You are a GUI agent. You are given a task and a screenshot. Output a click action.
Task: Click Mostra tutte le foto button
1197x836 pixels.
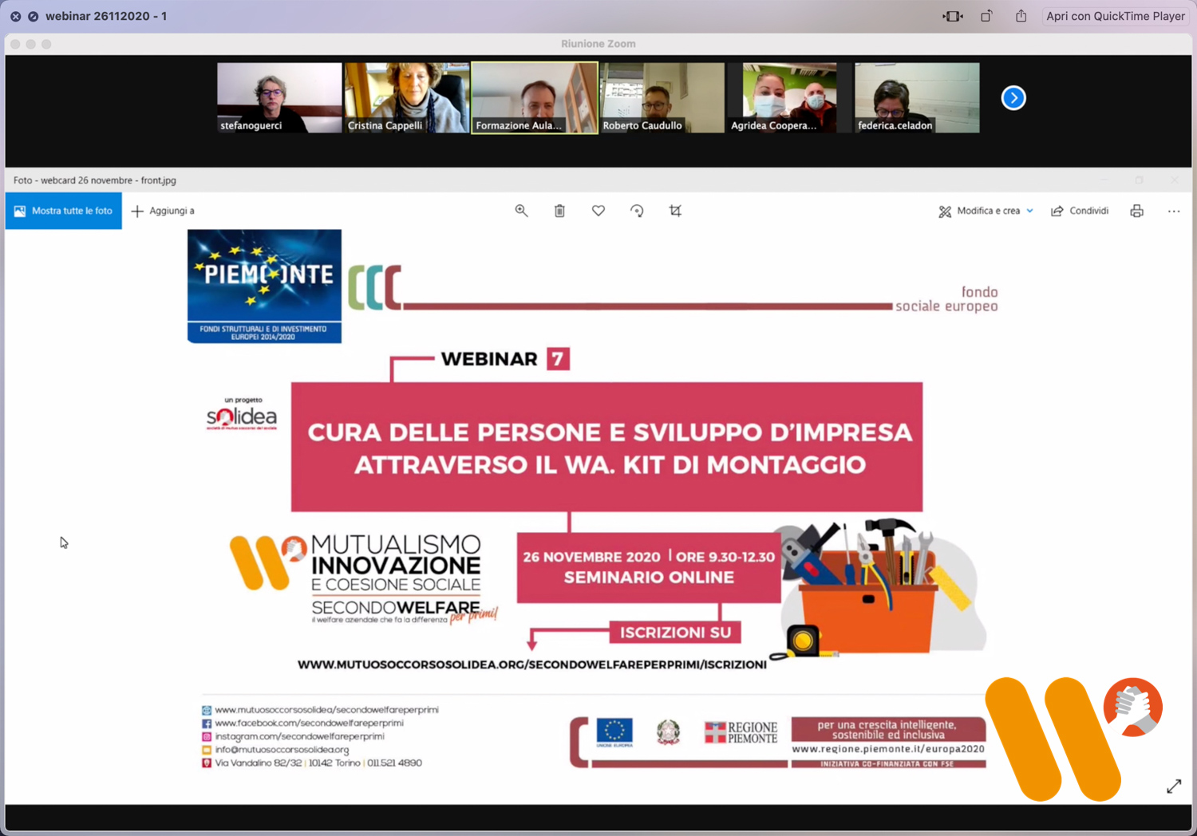(64, 211)
